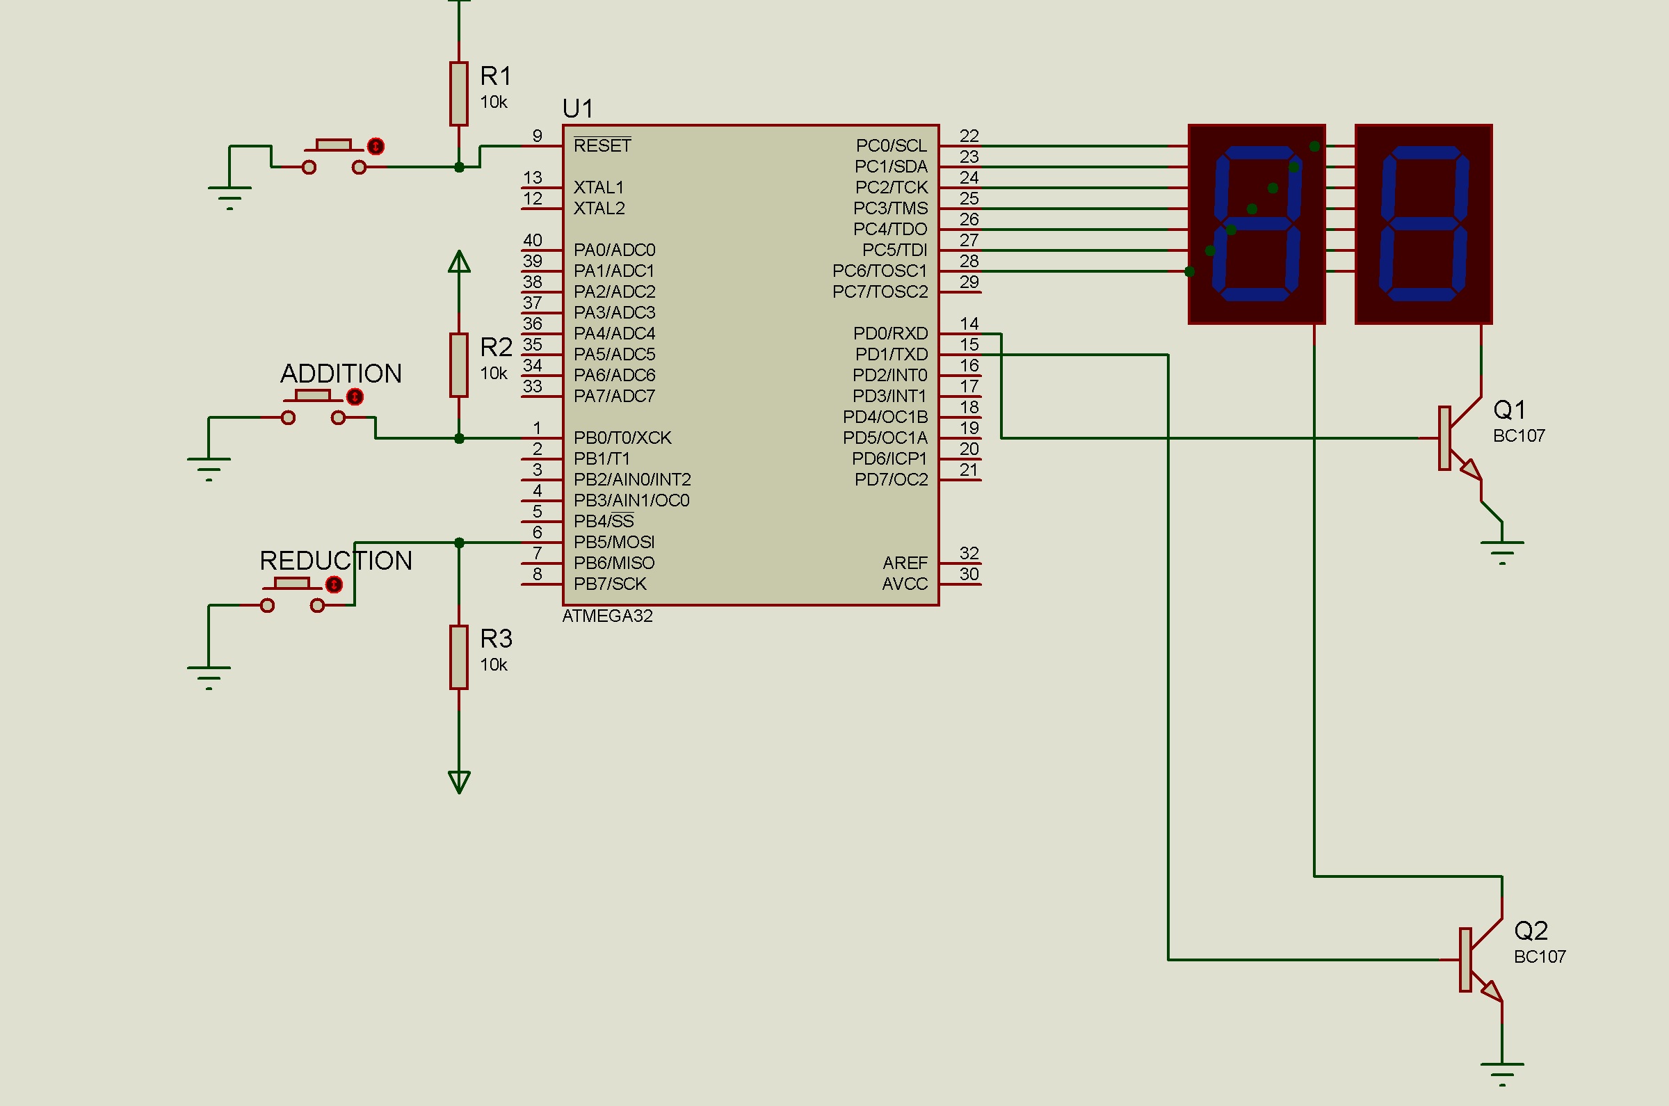Click wire junction dot at PB5 line

pos(459,543)
